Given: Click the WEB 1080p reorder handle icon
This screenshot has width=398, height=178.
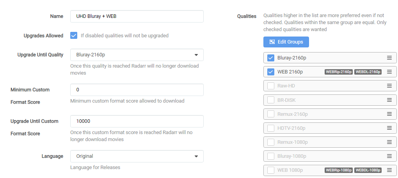Looking at the screenshot, I should click(389, 170).
